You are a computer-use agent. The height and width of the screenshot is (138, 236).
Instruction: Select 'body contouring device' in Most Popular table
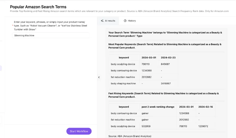coord(124,71)
